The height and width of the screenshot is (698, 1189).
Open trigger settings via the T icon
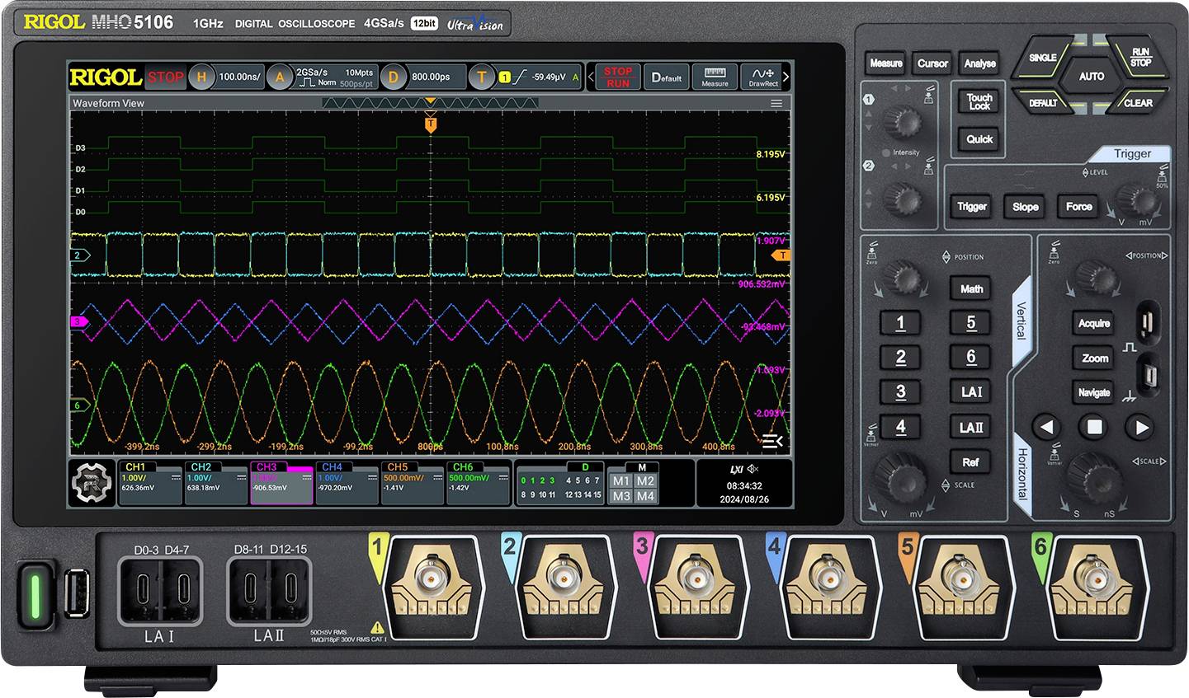tap(482, 77)
